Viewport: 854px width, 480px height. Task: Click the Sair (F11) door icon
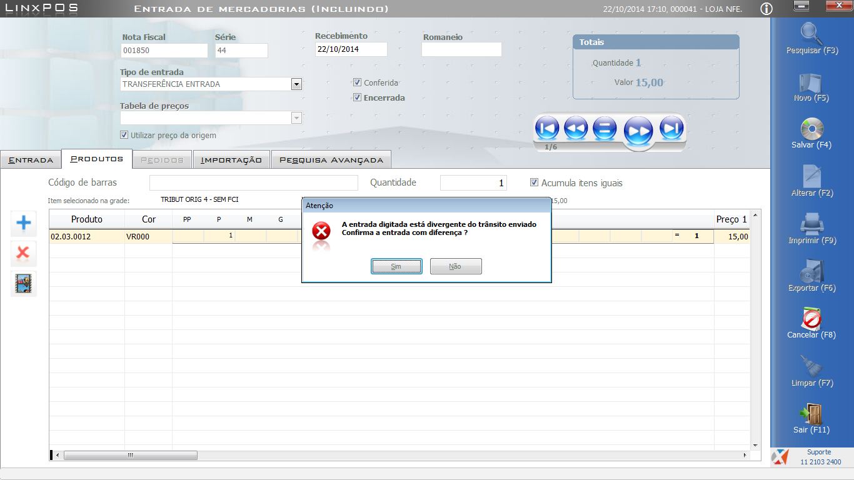pos(811,414)
